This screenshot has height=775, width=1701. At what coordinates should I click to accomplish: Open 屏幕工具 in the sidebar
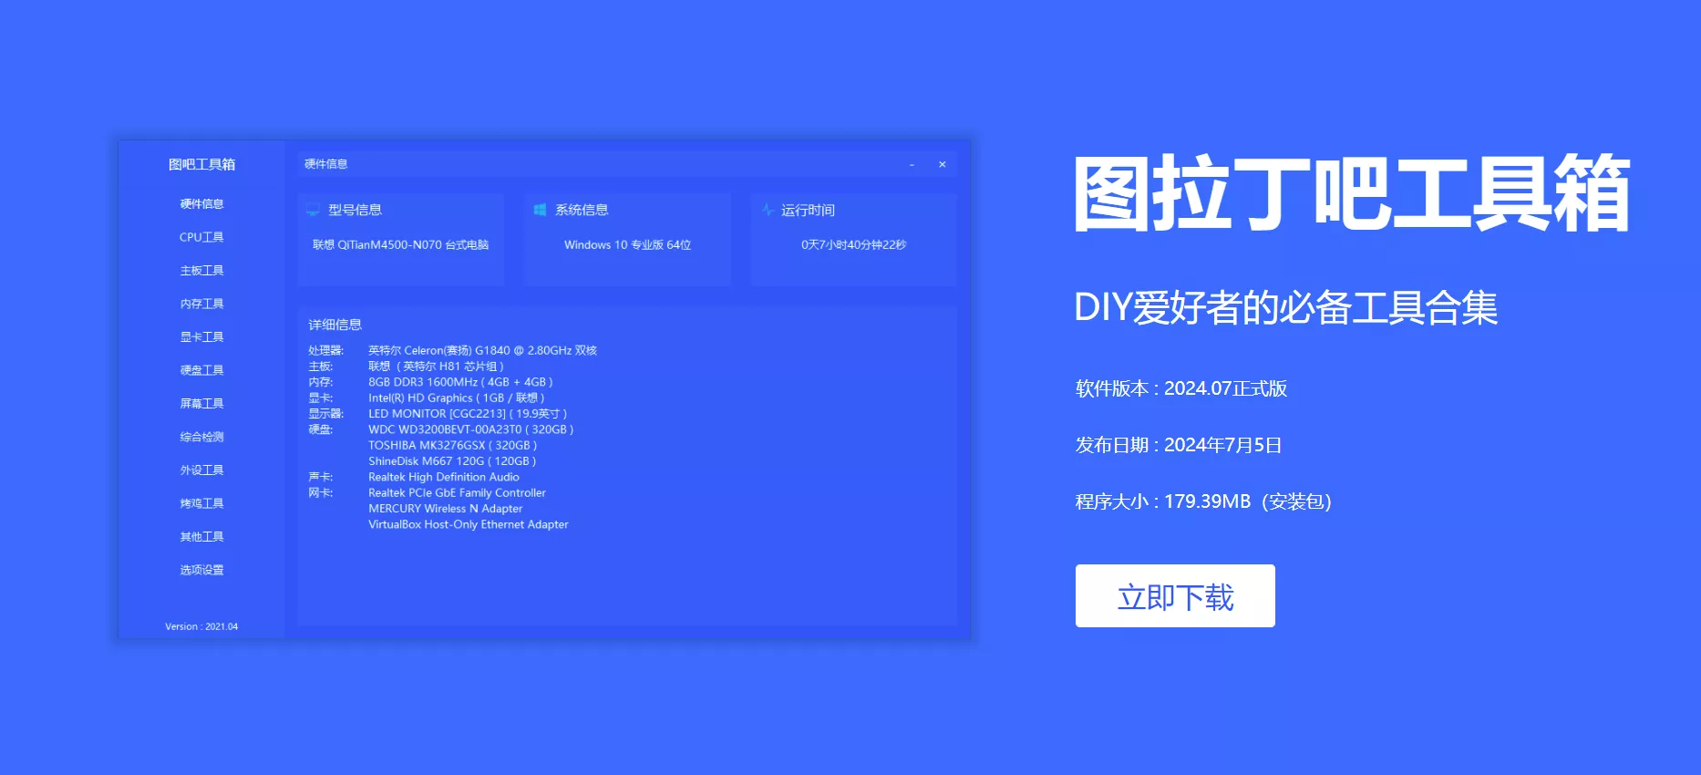tap(201, 404)
